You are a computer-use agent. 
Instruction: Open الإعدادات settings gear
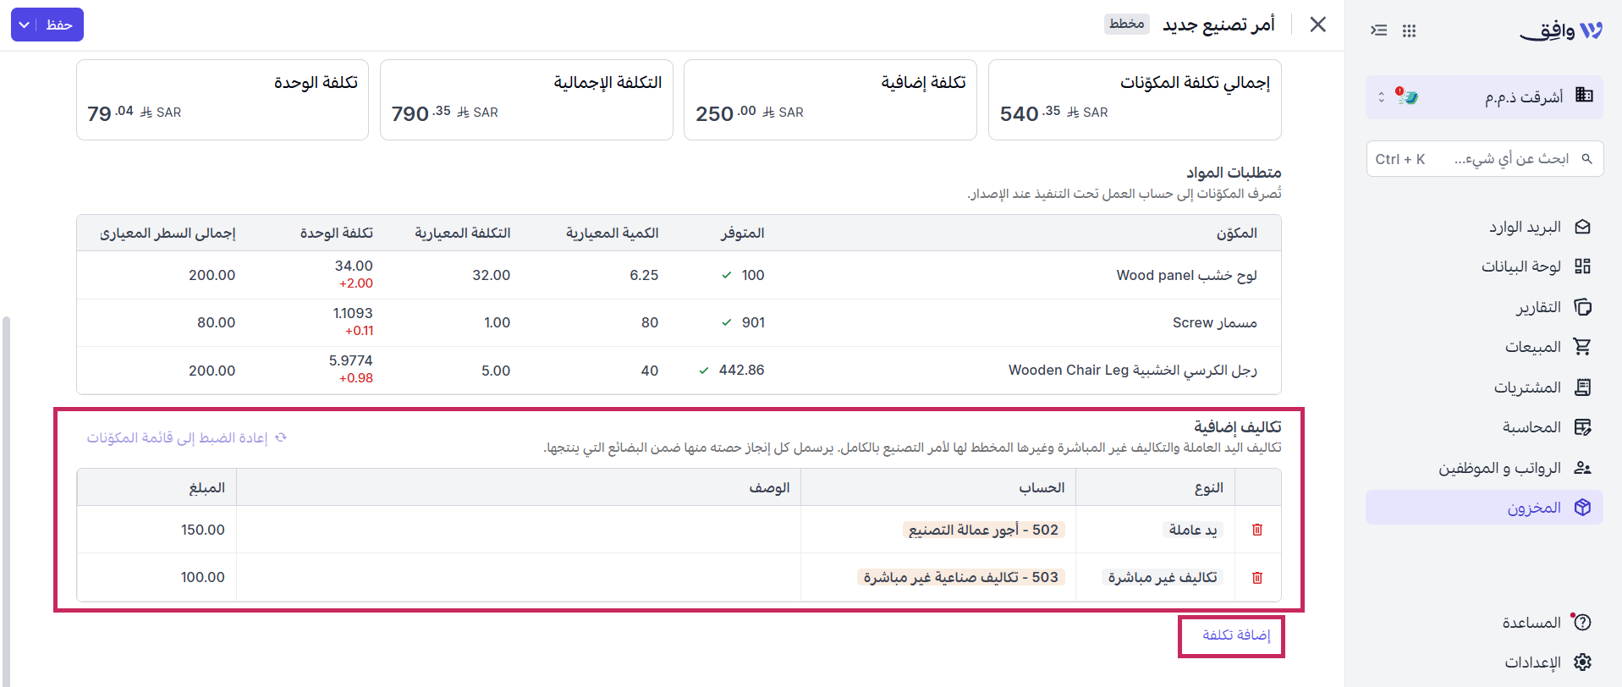(1583, 662)
